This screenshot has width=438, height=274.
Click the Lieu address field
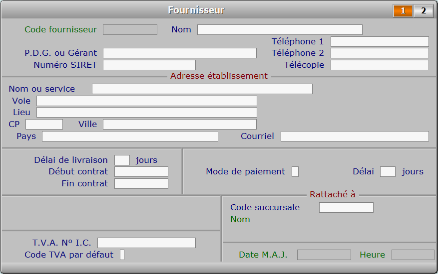pyautogui.click(x=147, y=112)
